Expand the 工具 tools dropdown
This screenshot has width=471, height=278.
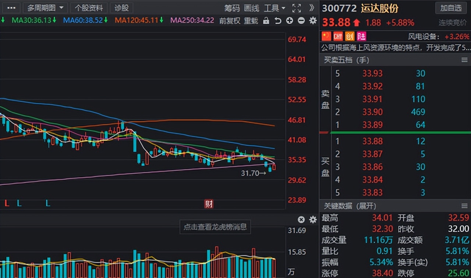275,8
